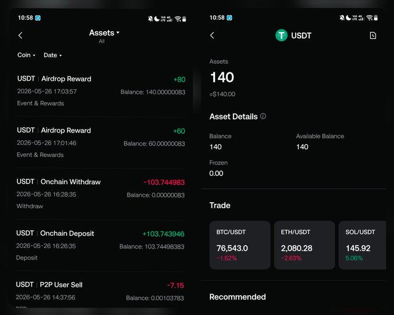Screen dimensions: 394x315
Task: Select the Balance: 103.74498383 text
Action: pyautogui.click(x=152, y=247)
